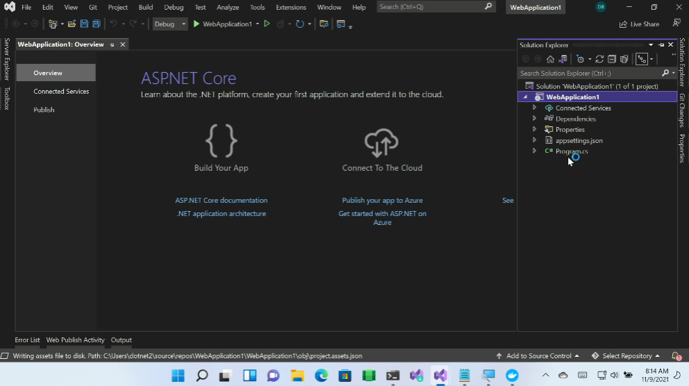
Task: Click the Connect To The Cloud icon
Action: 381,142
